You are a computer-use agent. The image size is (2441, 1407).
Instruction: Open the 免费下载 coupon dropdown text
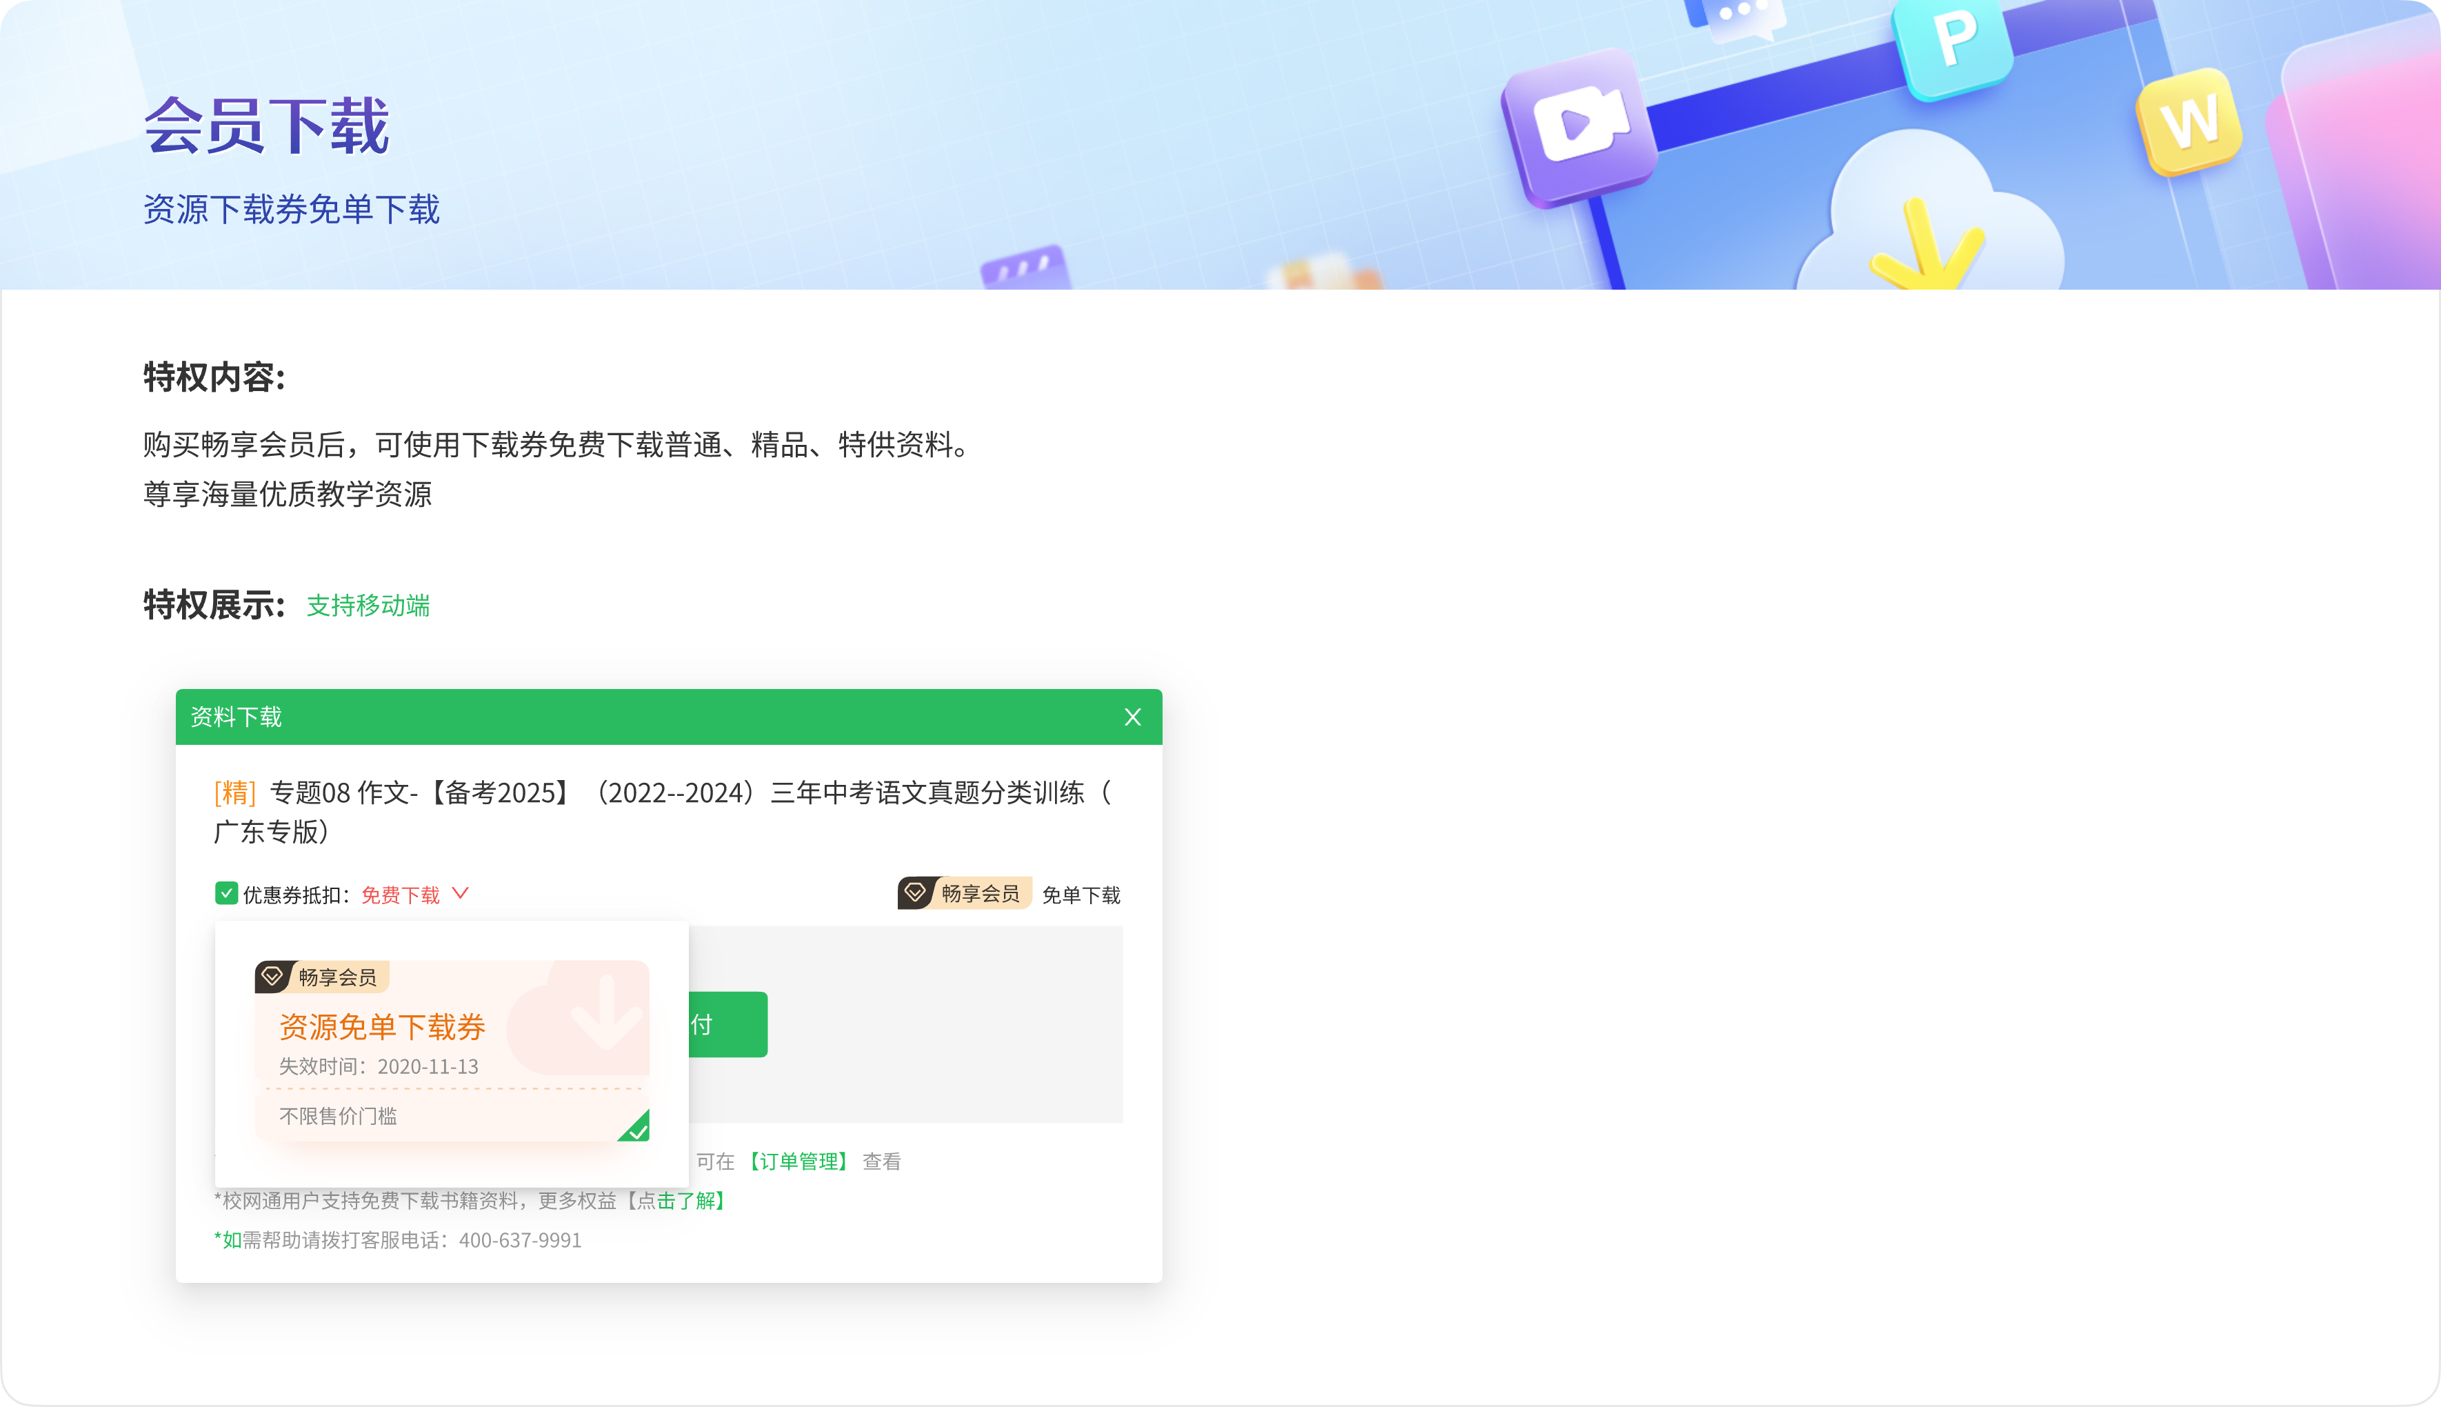coord(400,895)
